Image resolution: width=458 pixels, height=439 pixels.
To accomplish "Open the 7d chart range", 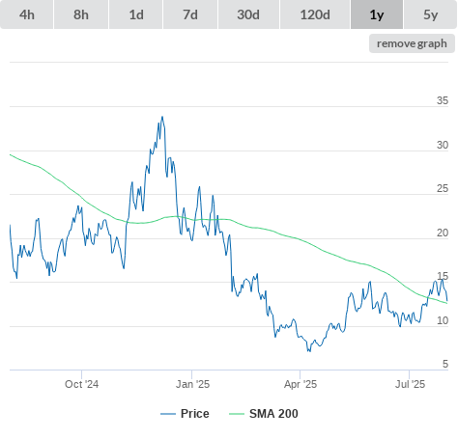I will click(x=190, y=14).
